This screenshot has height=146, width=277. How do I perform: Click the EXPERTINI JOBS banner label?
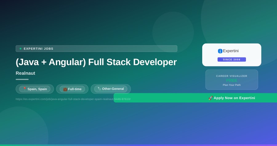click(x=38, y=48)
